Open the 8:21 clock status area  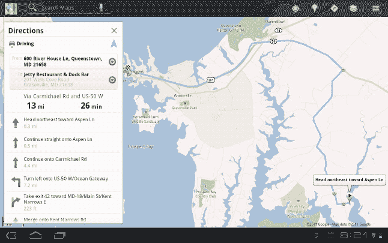tap(354, 235)
